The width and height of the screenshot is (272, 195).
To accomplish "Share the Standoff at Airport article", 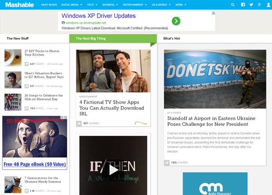I will pos(167,163).
